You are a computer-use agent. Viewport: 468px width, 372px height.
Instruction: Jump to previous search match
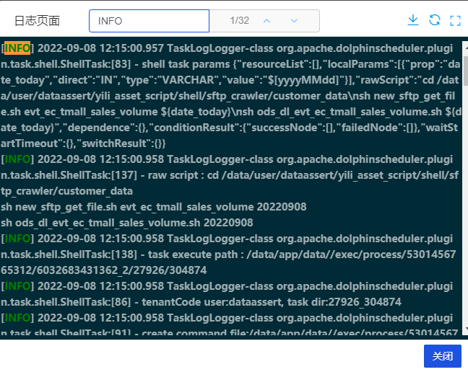[266, 21]
